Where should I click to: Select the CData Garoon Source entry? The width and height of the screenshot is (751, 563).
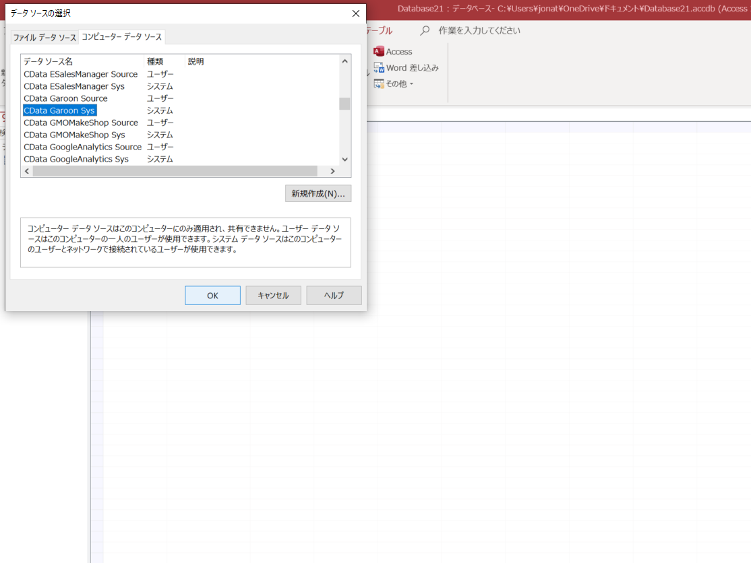65,98
